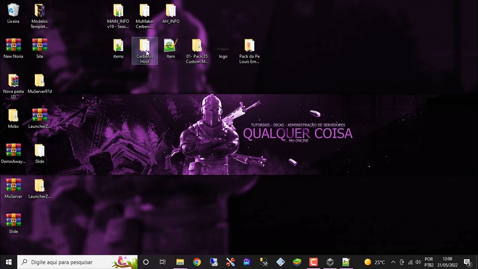
Task: Launch Google Chrome from taskbar
Action: [197, 262]
